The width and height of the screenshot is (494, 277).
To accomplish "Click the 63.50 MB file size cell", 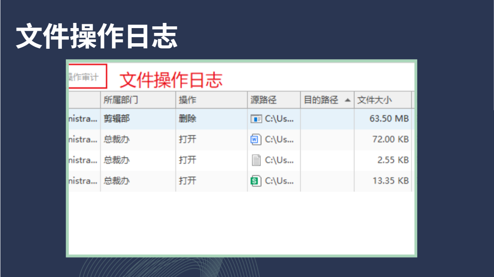I will tap(383, 119).
